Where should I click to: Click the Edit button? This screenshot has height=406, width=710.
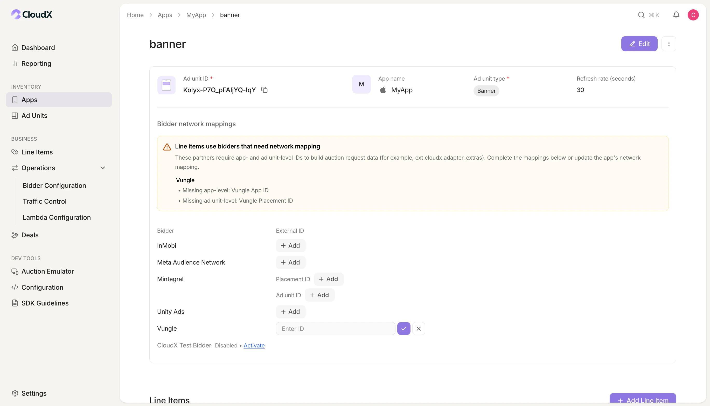point(639,44)
